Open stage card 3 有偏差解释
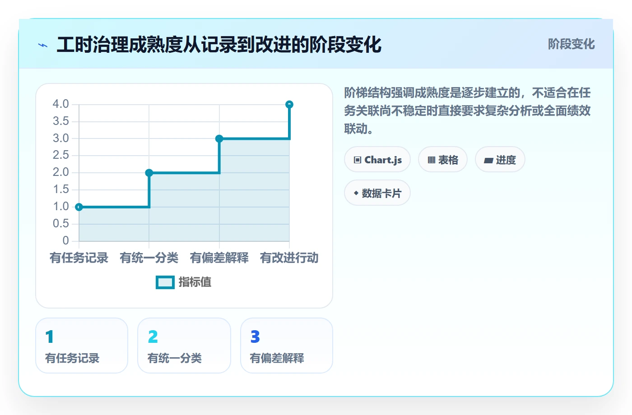 point(287,346)
